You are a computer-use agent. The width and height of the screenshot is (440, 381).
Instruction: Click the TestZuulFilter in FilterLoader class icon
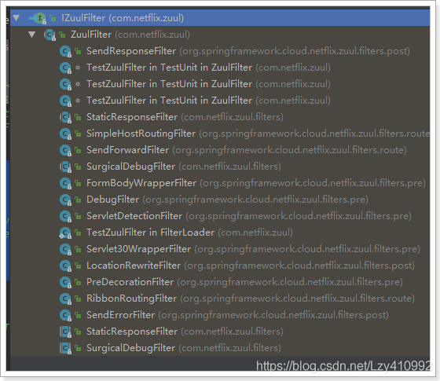(x=65, y=233)
